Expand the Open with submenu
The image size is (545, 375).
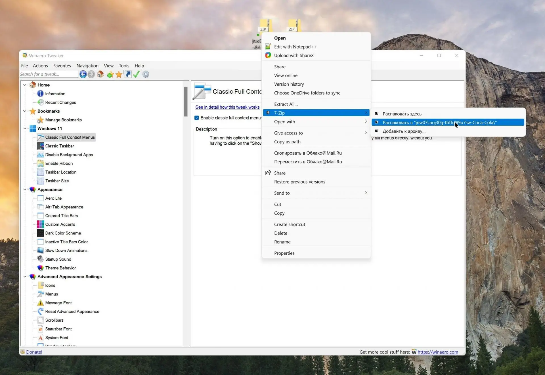tap(316, 121)
